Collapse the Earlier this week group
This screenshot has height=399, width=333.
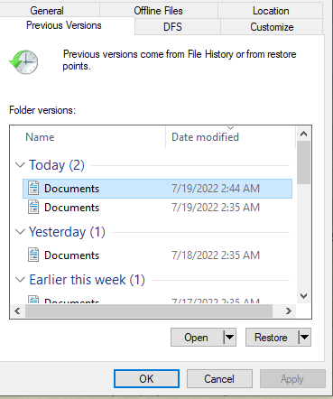pyautogui.click(x=20, y=280)
